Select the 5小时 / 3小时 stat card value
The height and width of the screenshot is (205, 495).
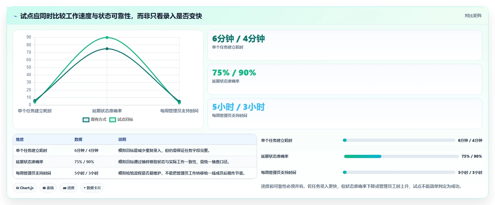point(238,107)
